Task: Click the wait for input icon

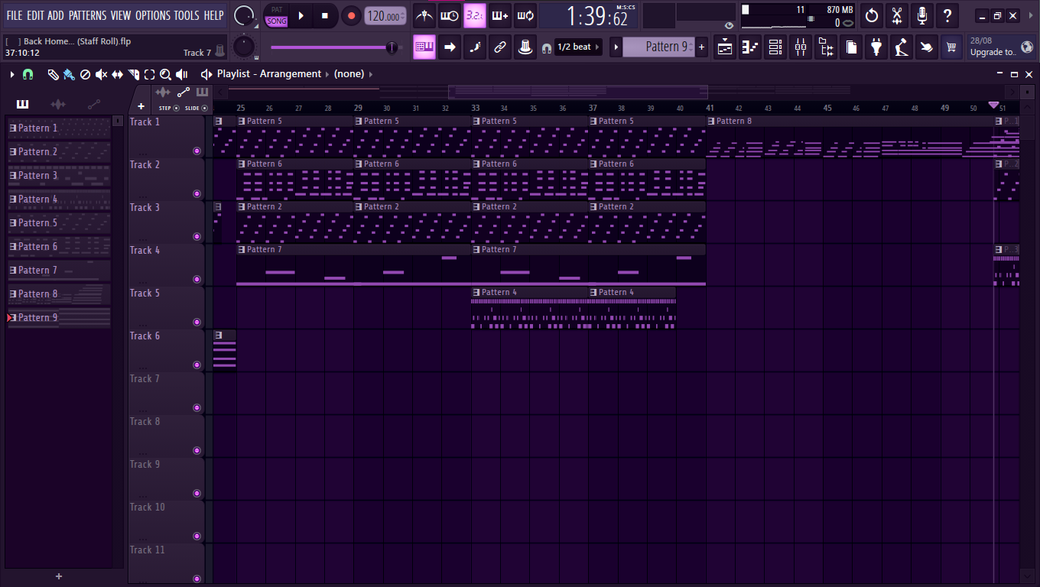Action: coord(450,15)
